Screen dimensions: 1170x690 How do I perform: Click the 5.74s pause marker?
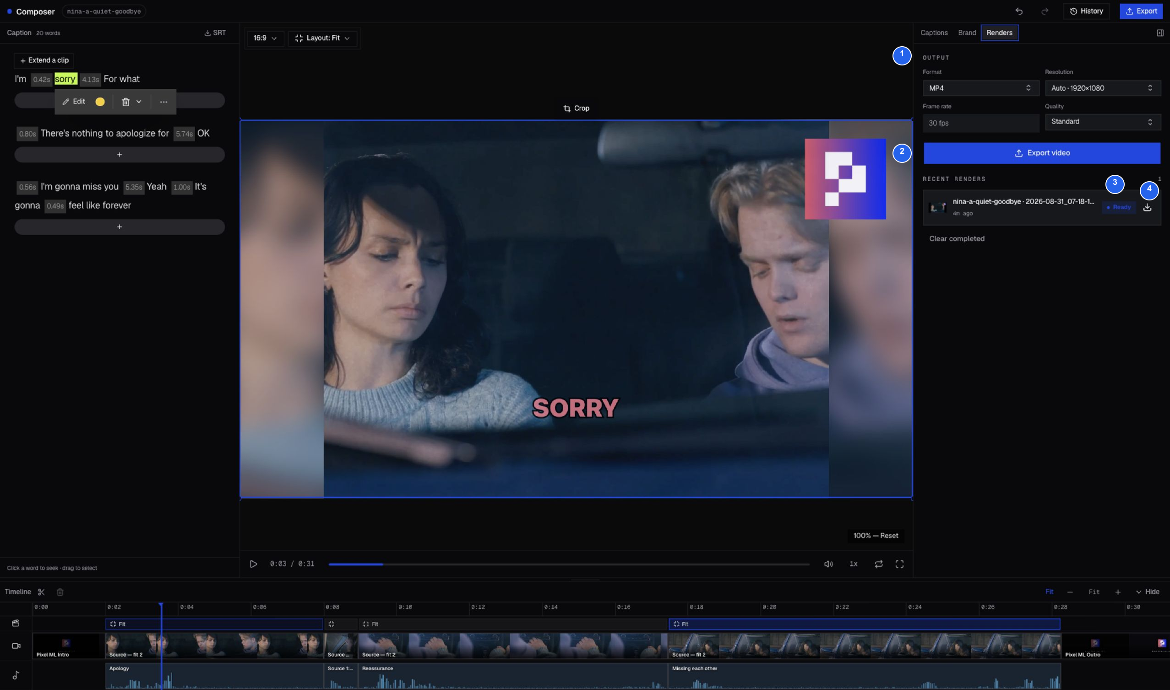point(184,134)
